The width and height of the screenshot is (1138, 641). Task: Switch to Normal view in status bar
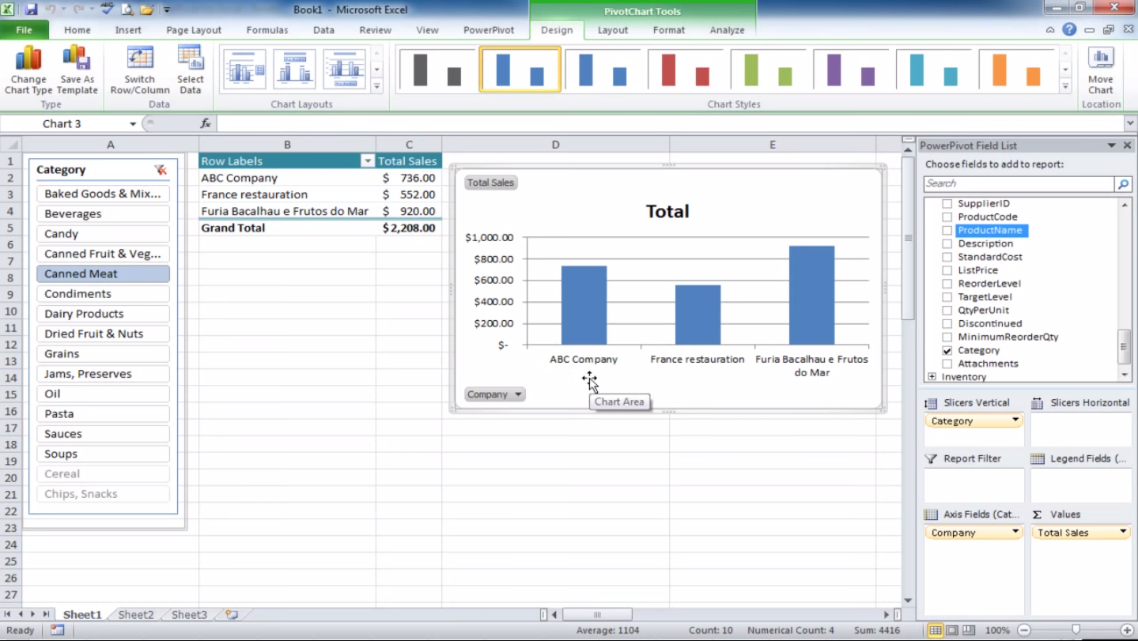(x=936, y=630)
